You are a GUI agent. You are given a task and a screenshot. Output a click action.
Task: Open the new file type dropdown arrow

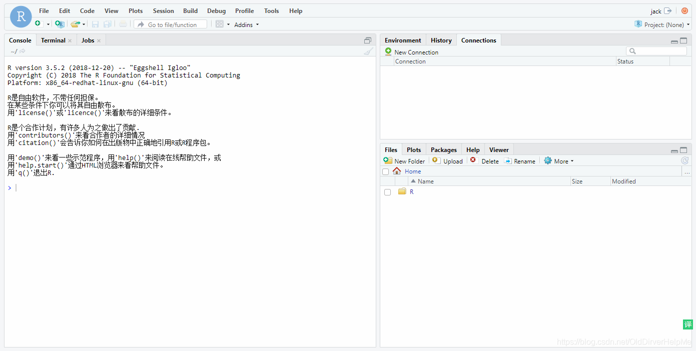[x=49, y=24]
